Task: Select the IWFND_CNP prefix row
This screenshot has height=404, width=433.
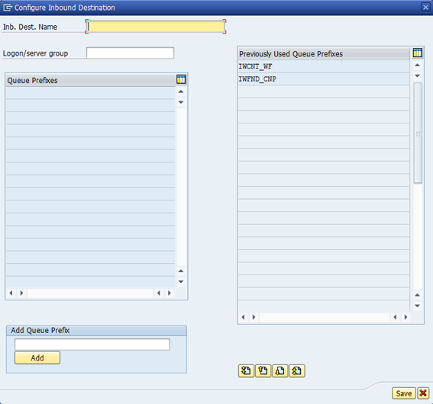Action: coord(324,79)
